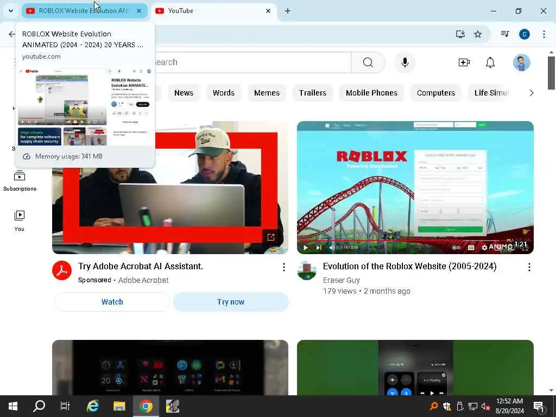
Task: Select the Words filter chip
Action: (x=223, y=93)
